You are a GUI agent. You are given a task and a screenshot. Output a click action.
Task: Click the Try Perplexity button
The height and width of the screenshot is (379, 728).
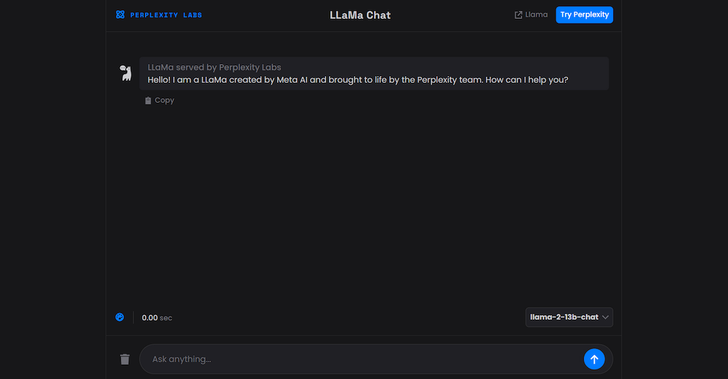tap(584, 15)
